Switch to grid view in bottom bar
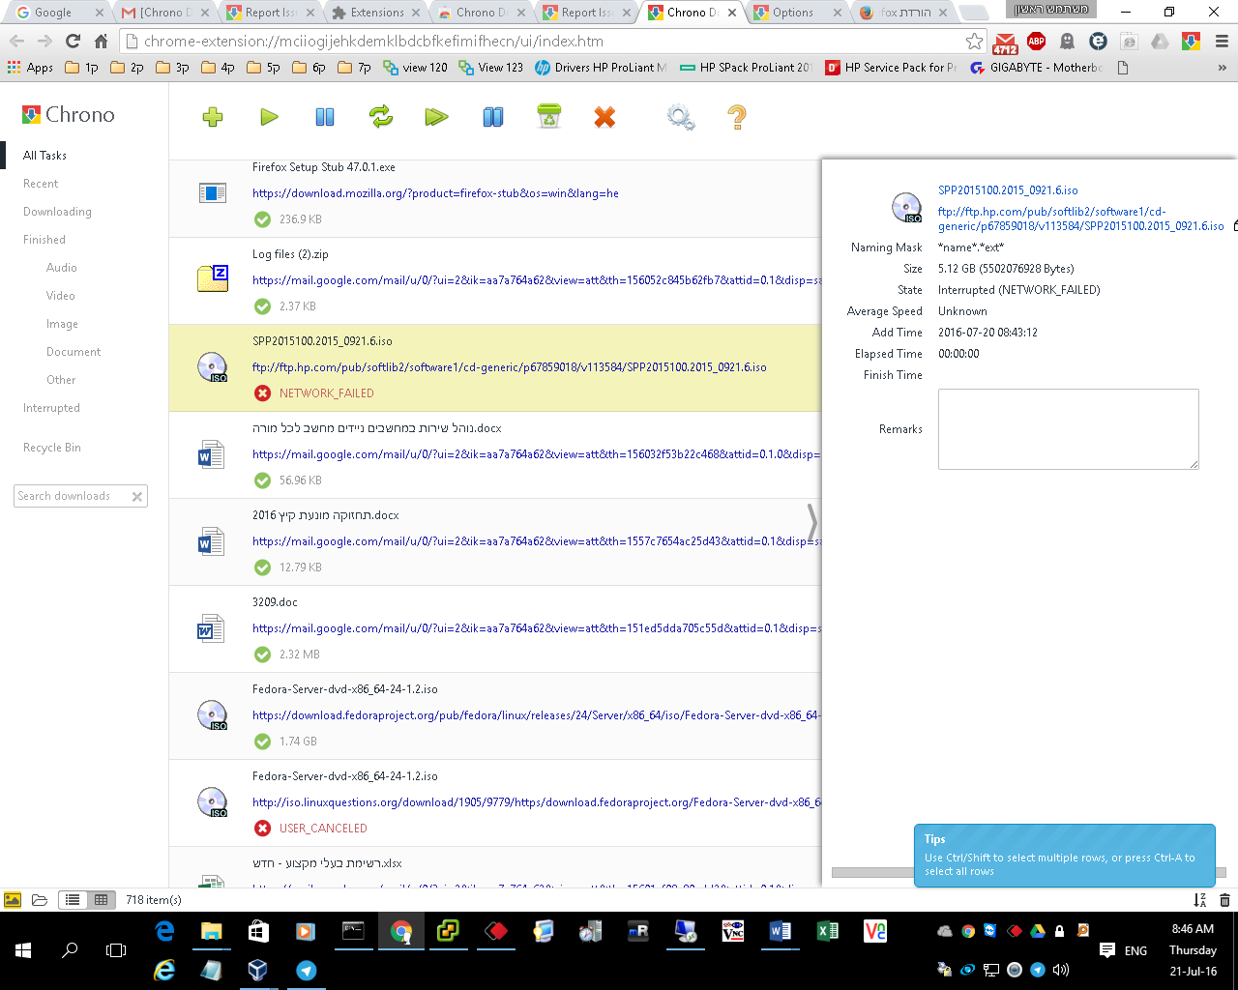1238x990 pixels. point(101,900)
